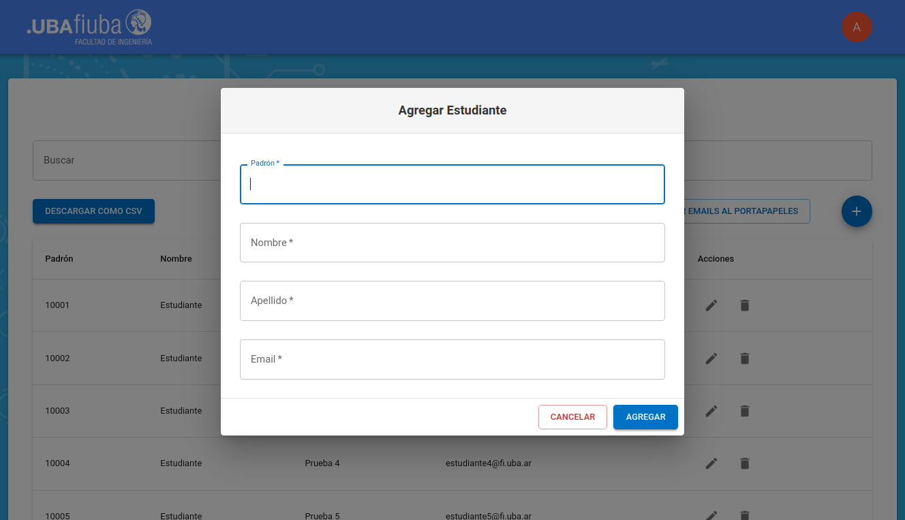Edit student 10002 using the pencil icon
Image resolution: width=905 pixels, height=520 pixels.
pos(711,358)
